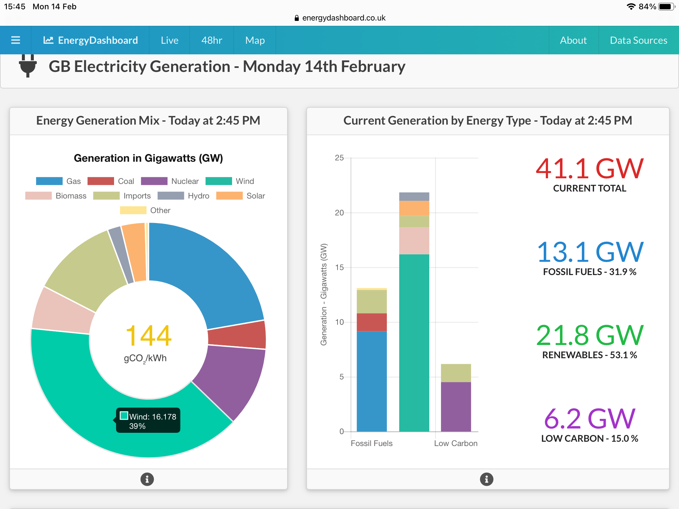Open the About link

573,40
